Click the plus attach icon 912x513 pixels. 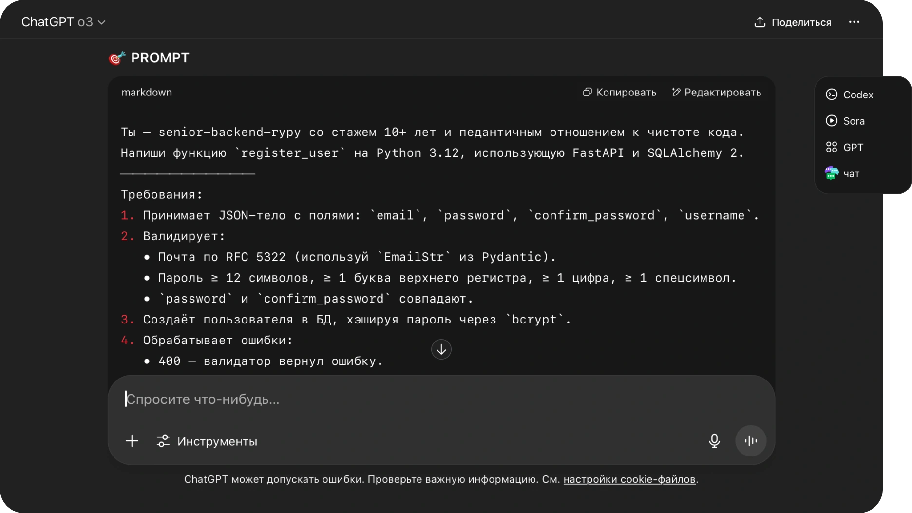[x=132, y=441]
